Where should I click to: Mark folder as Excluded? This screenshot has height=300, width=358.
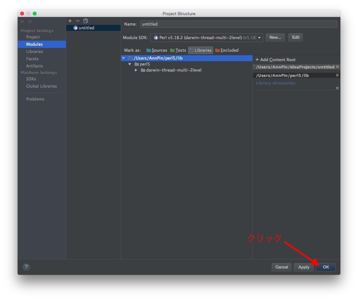tap(227, 50)
